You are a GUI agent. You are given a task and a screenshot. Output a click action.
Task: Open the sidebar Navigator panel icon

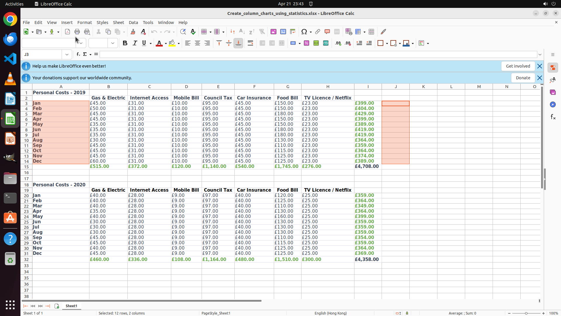553,104
